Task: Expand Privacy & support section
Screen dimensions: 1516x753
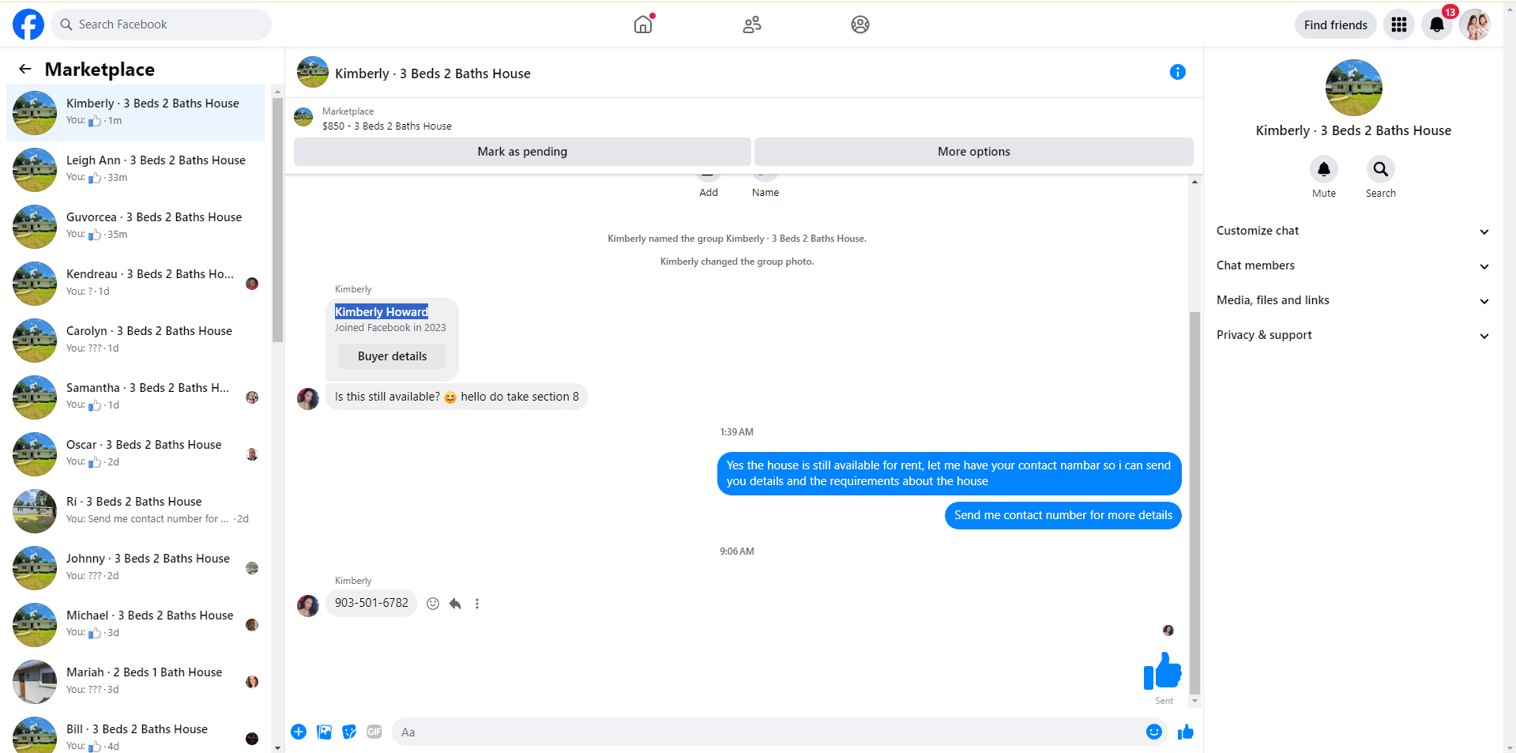Action: pos(1352,335)
